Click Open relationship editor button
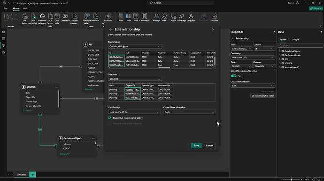The width and height of the screenshot is (324, 181). click(x=262, y=96)
